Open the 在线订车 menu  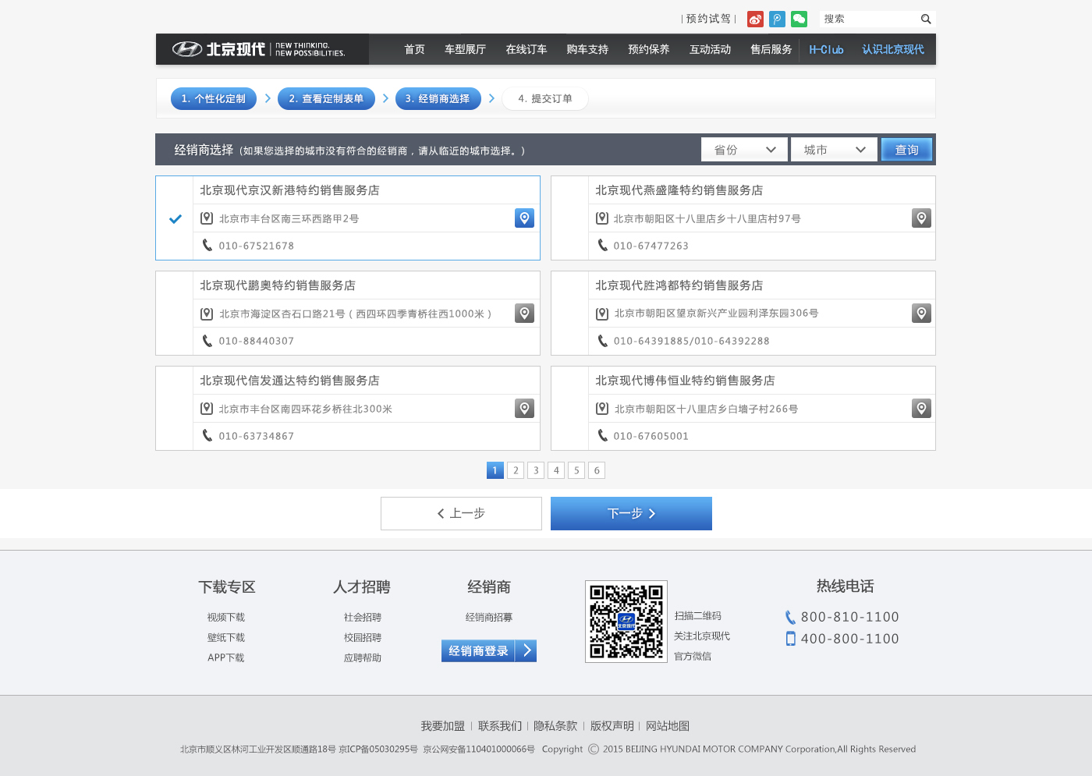coord(526,49)
